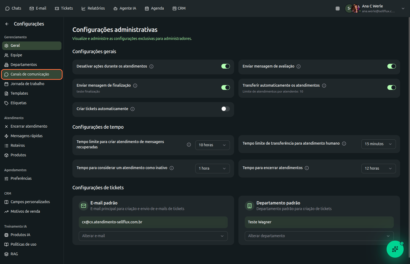The image size is (410, 264).
Task: Click info icon beside Enviar mensagem de avaliação
Action: 299,66
